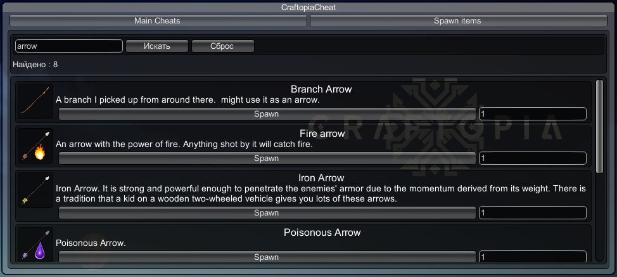617x277 pixels.
Task: Click the Fire arrow quantity field
Action: click(x=532, y=158)
